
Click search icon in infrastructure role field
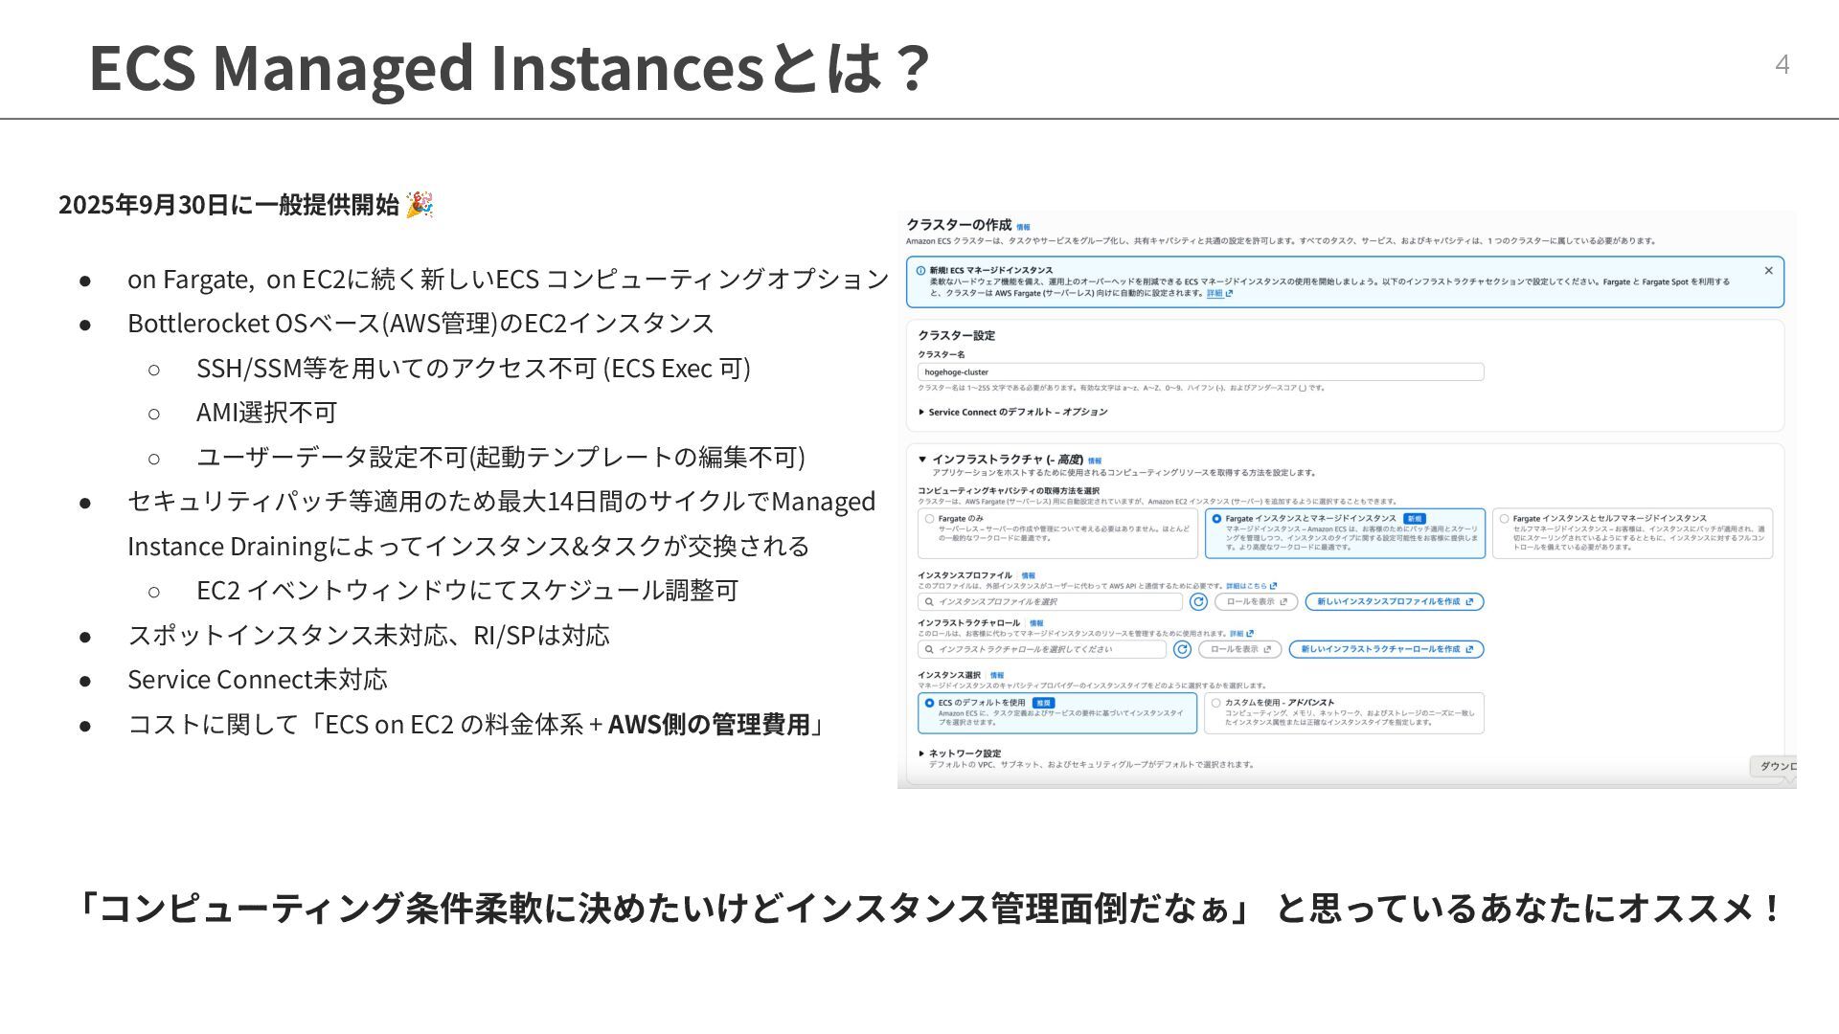[929, 649]
